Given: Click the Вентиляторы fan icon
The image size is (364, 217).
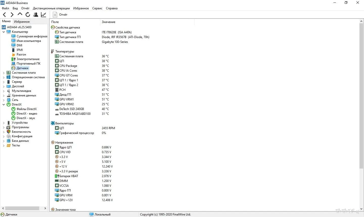Looking at the screenshot, I should [53, 123].
